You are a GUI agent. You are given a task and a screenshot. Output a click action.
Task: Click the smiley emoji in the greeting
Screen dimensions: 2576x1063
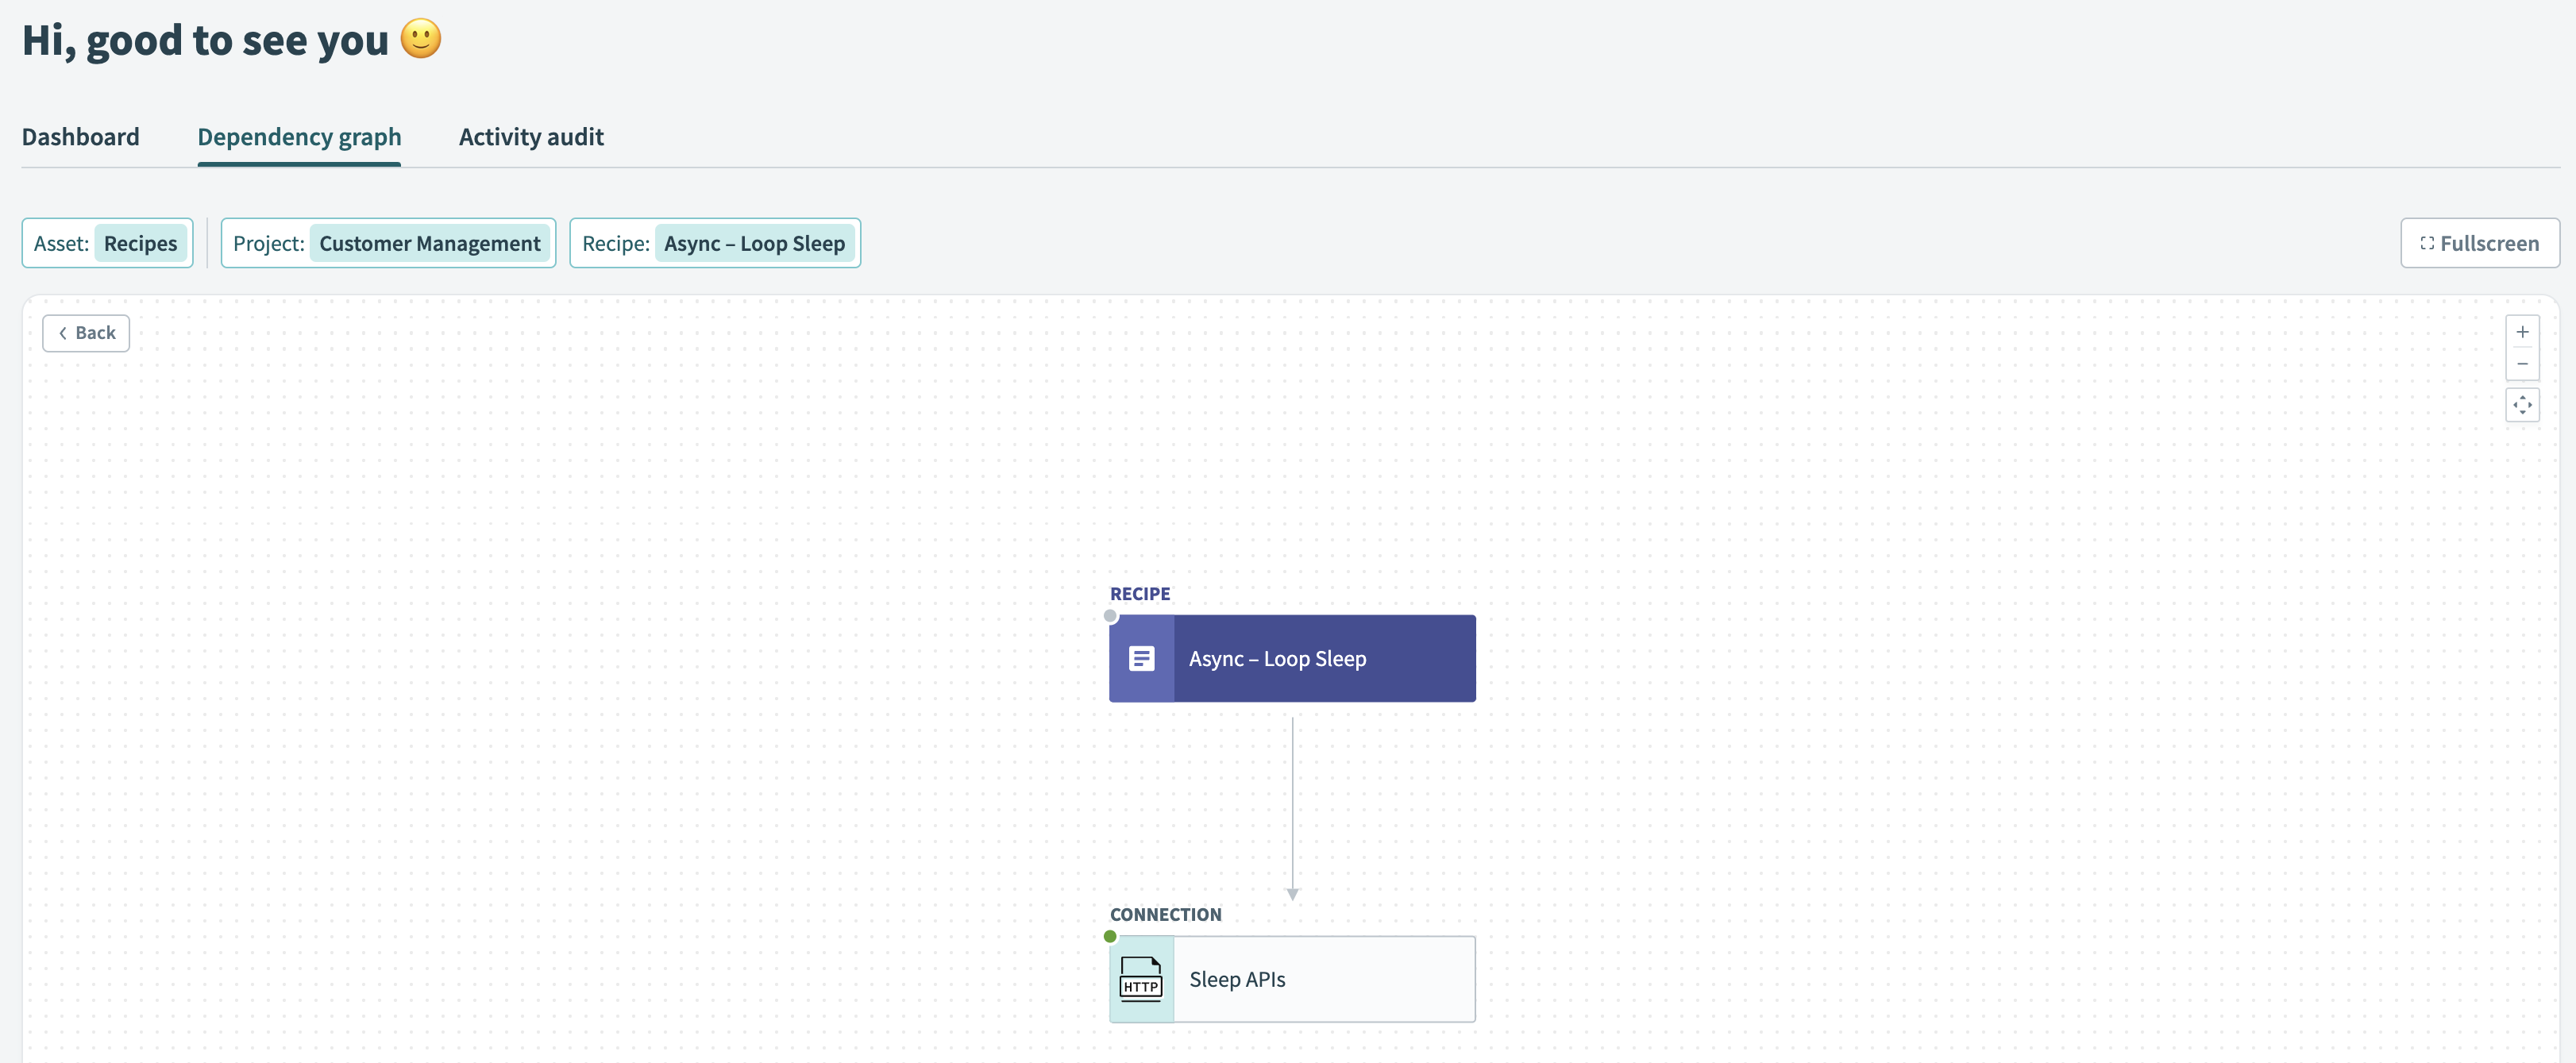pyautogui.click(x=420, y=40)
